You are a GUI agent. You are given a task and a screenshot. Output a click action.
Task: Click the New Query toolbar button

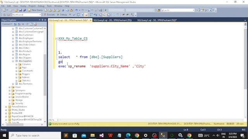coord(35,10)
